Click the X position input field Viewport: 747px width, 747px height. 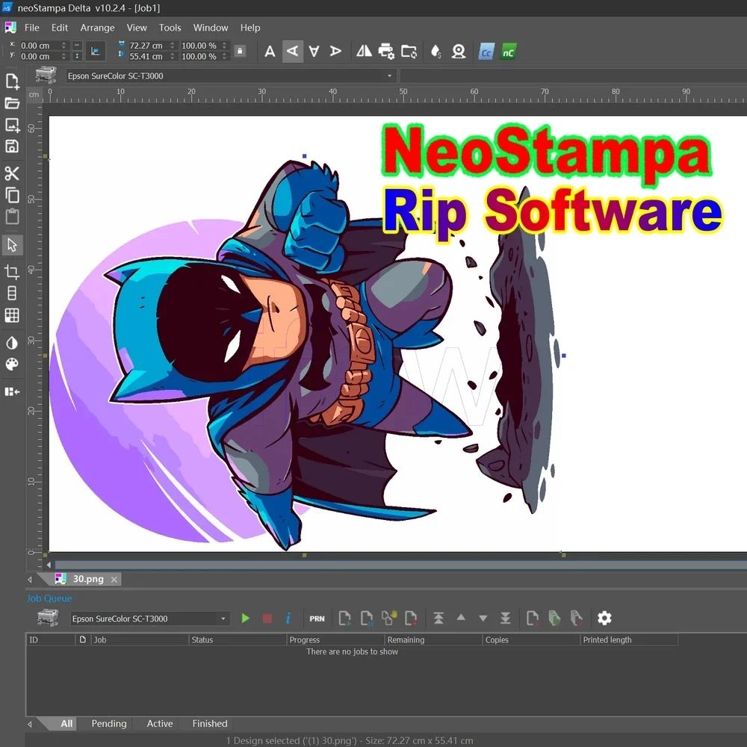(x=39, y=46)
